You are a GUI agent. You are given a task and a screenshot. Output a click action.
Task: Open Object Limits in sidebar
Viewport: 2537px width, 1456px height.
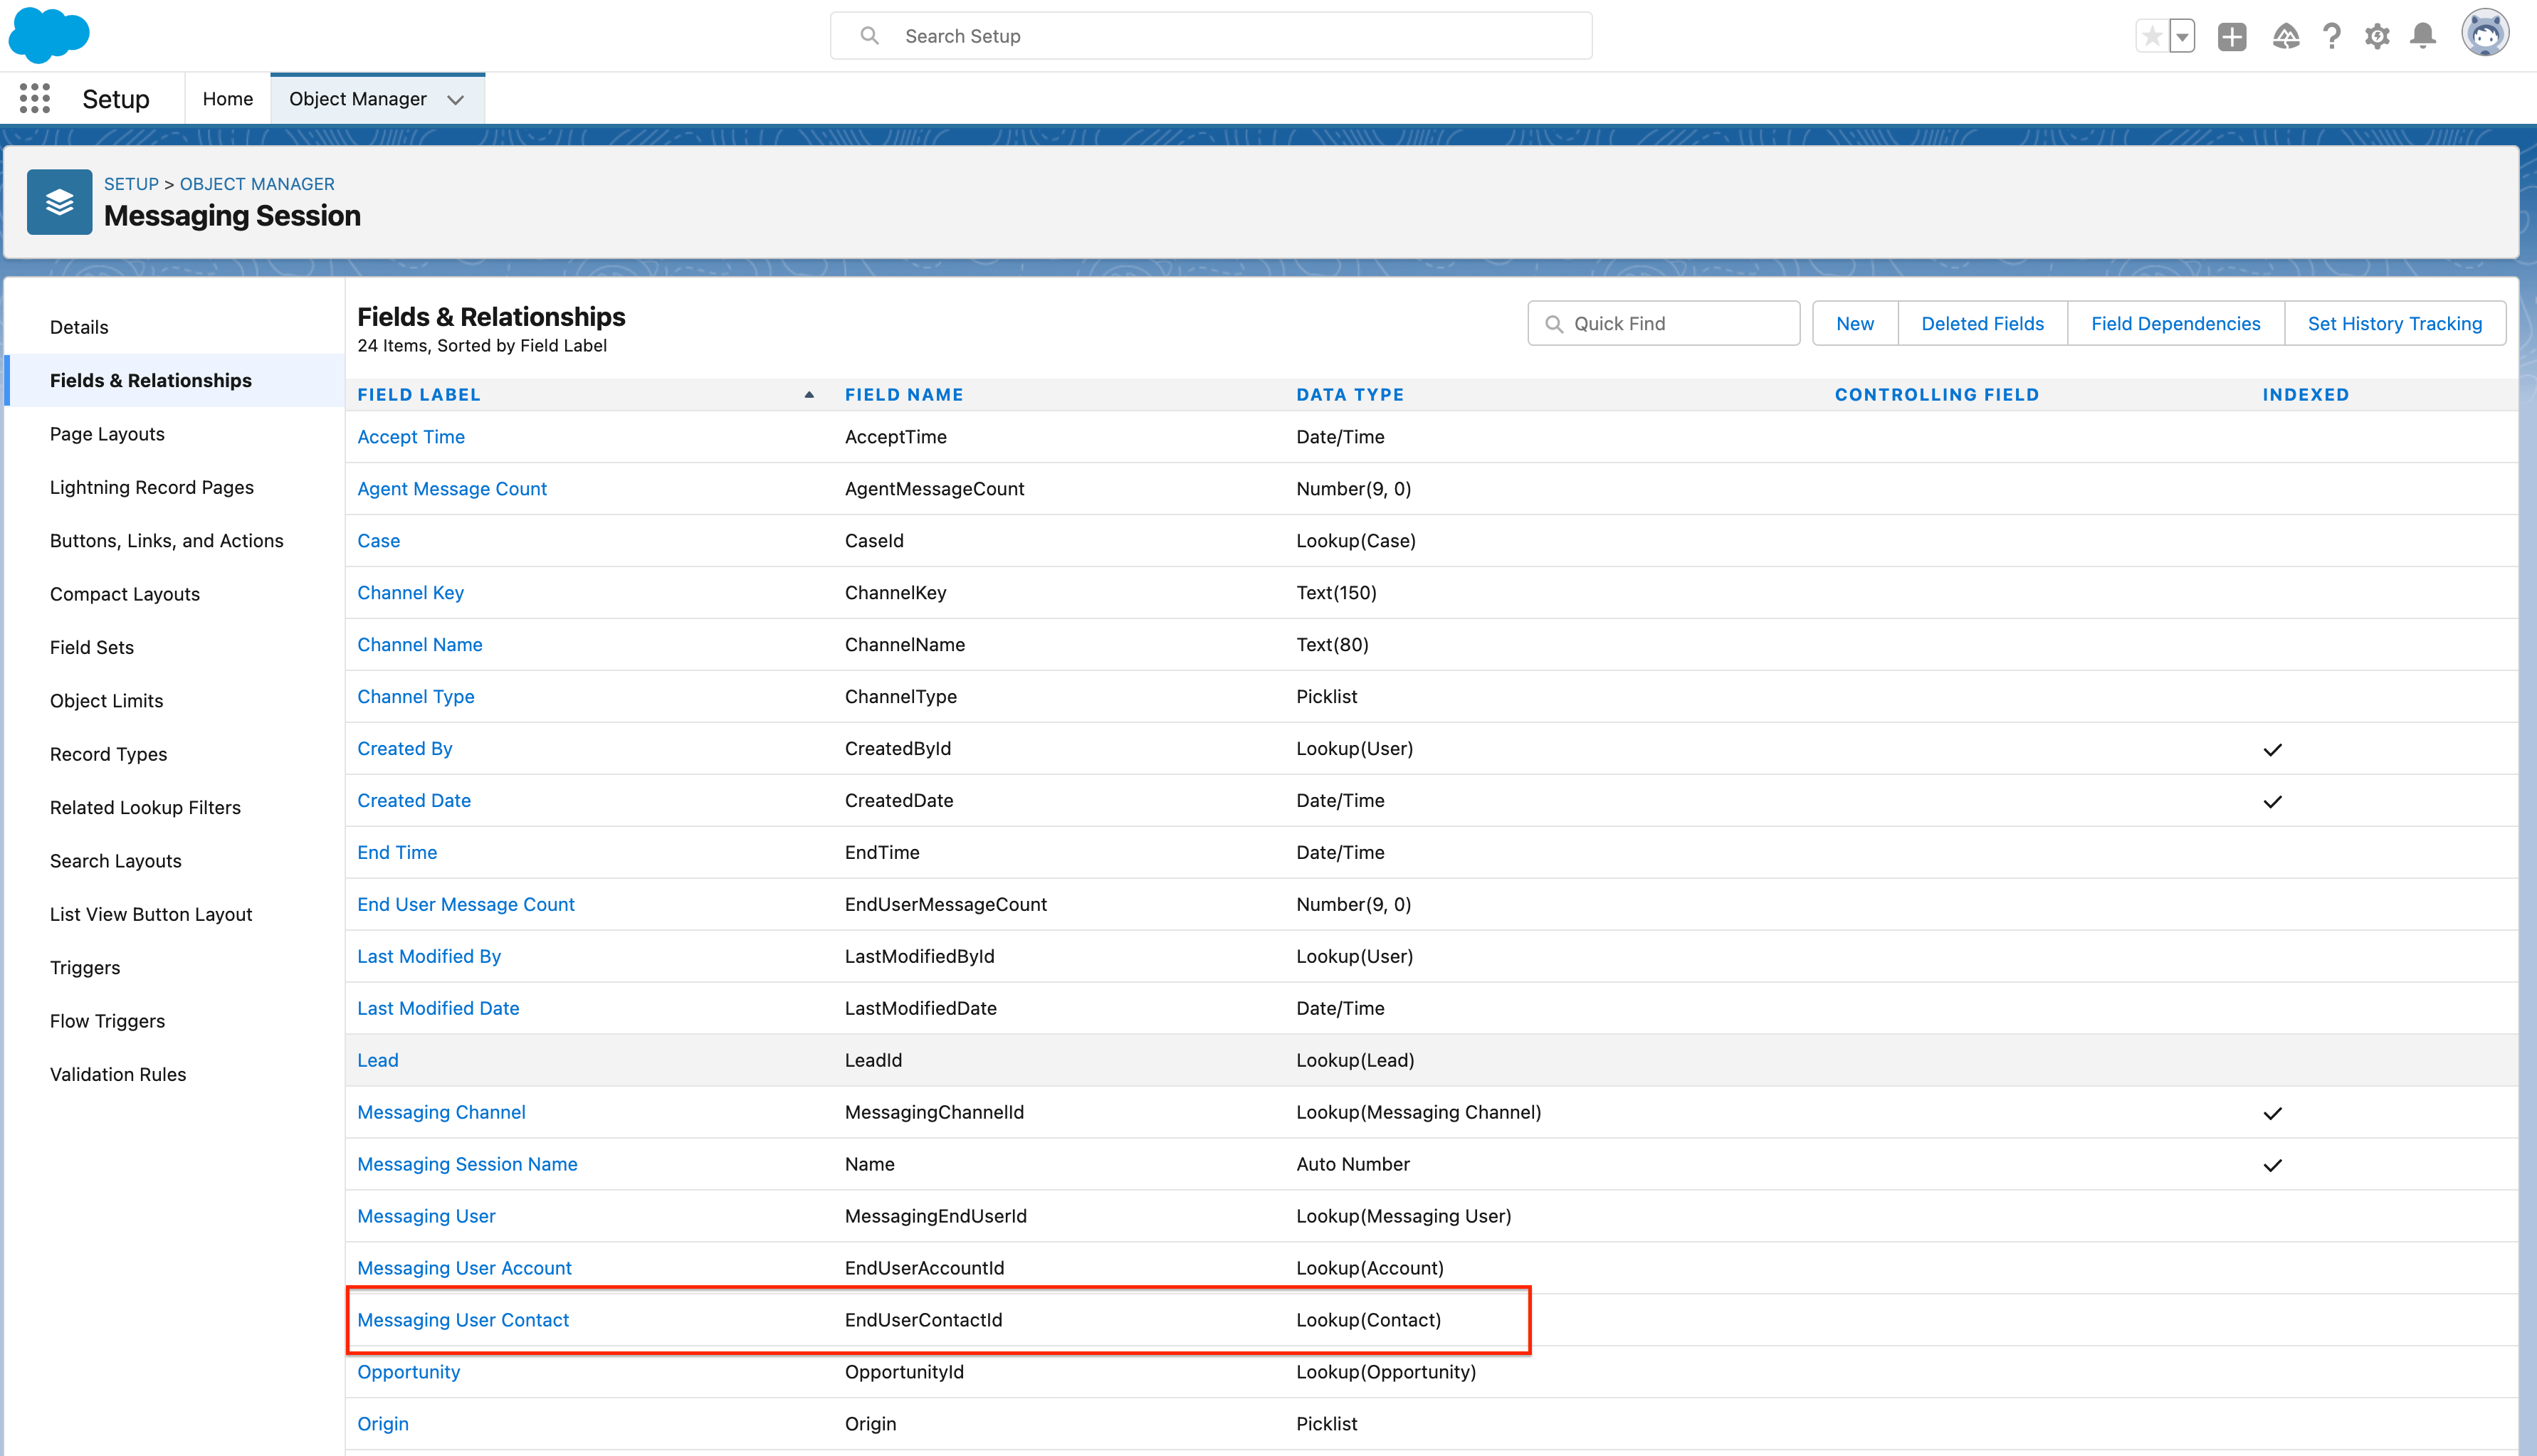coord(106,701)
